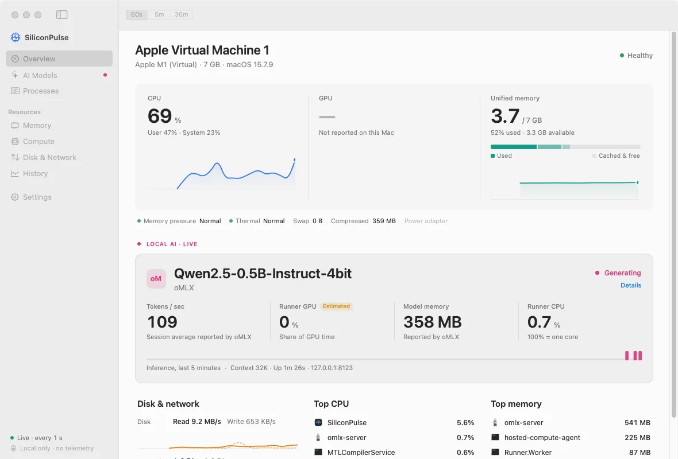The width and height of the screenshot is (678, 459).
Task: Select the 60s time range
Action: click(137, 15)
